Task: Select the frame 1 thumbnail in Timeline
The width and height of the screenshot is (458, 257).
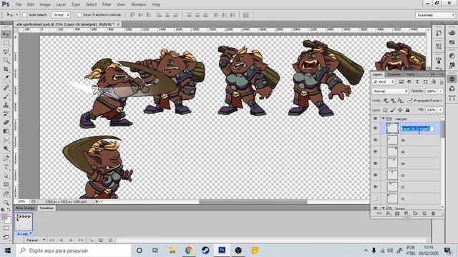Action: (x=24, y=223)
